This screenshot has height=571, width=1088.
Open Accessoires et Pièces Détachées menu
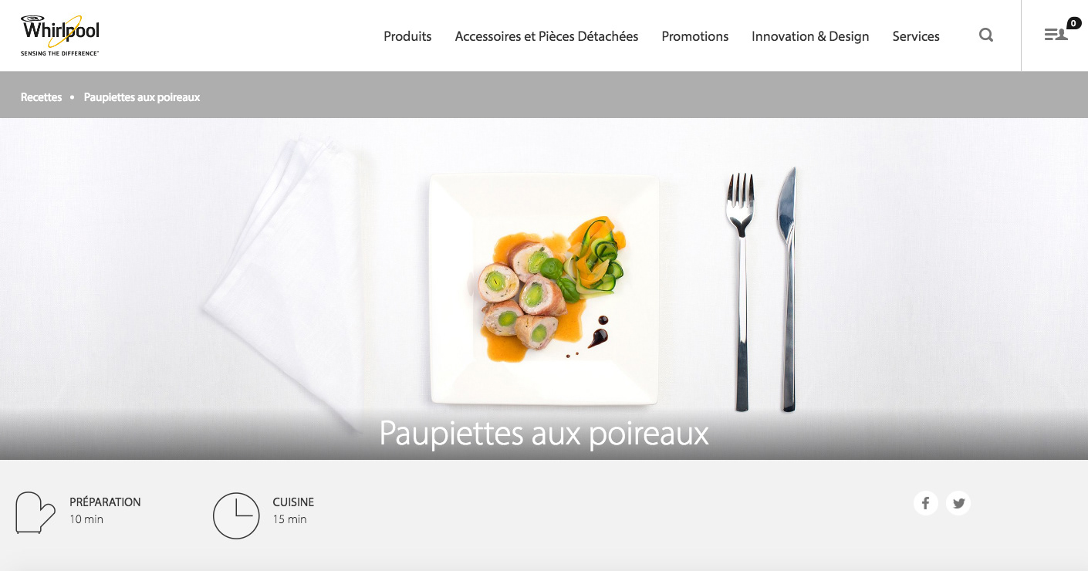click(x=546, y=36)
